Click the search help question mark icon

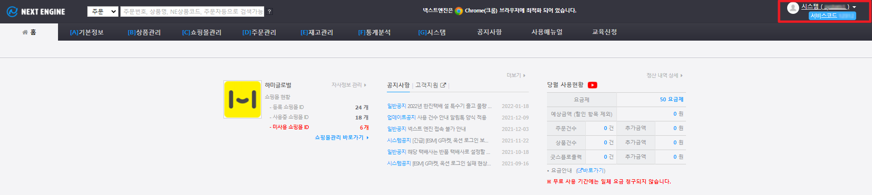pyautogui.click(x=269, y=11)
